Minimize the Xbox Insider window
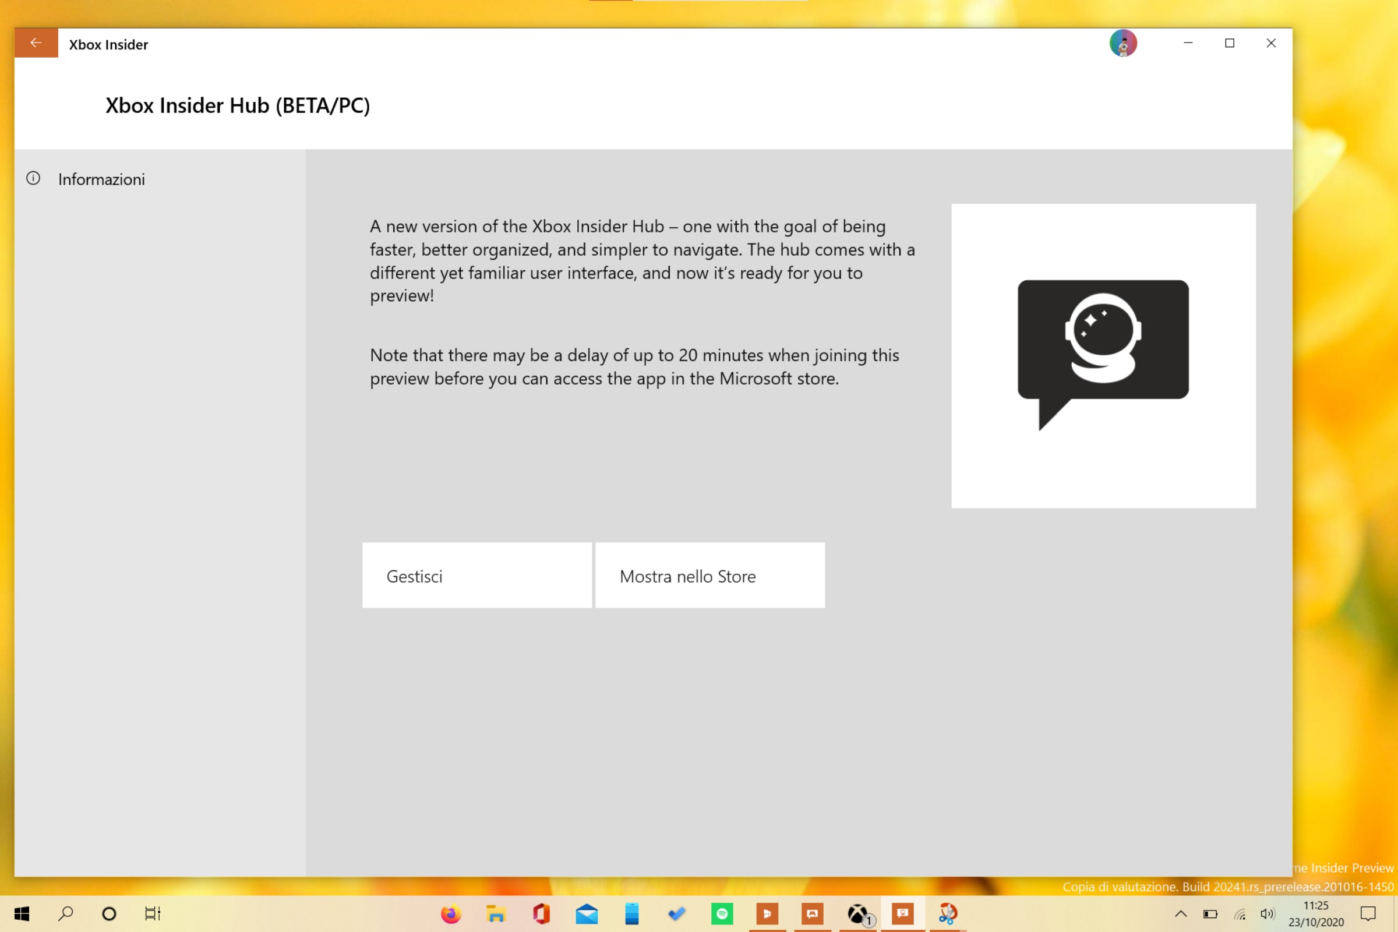 click(1188, 43)
